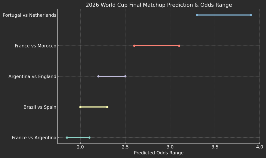Click the yellow Brazil vs Spain range bar
The height and width of the screenshot is (158, 266).
(94, 107)
